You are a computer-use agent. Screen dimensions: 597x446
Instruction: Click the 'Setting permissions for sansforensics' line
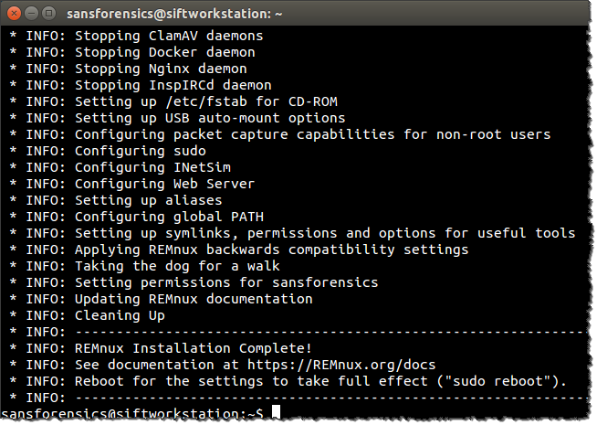pyautogui.click(x=194, y=282)
